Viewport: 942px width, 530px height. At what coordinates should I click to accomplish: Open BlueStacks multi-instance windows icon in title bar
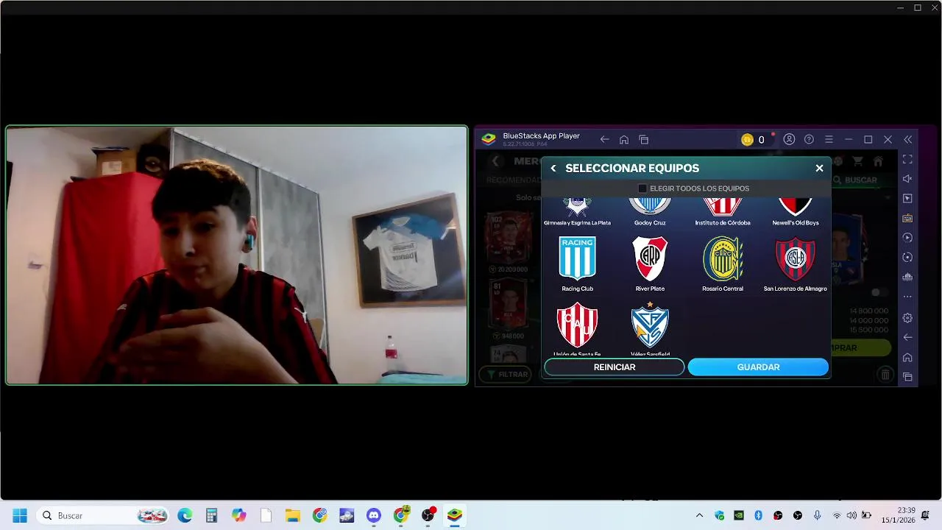644,140
